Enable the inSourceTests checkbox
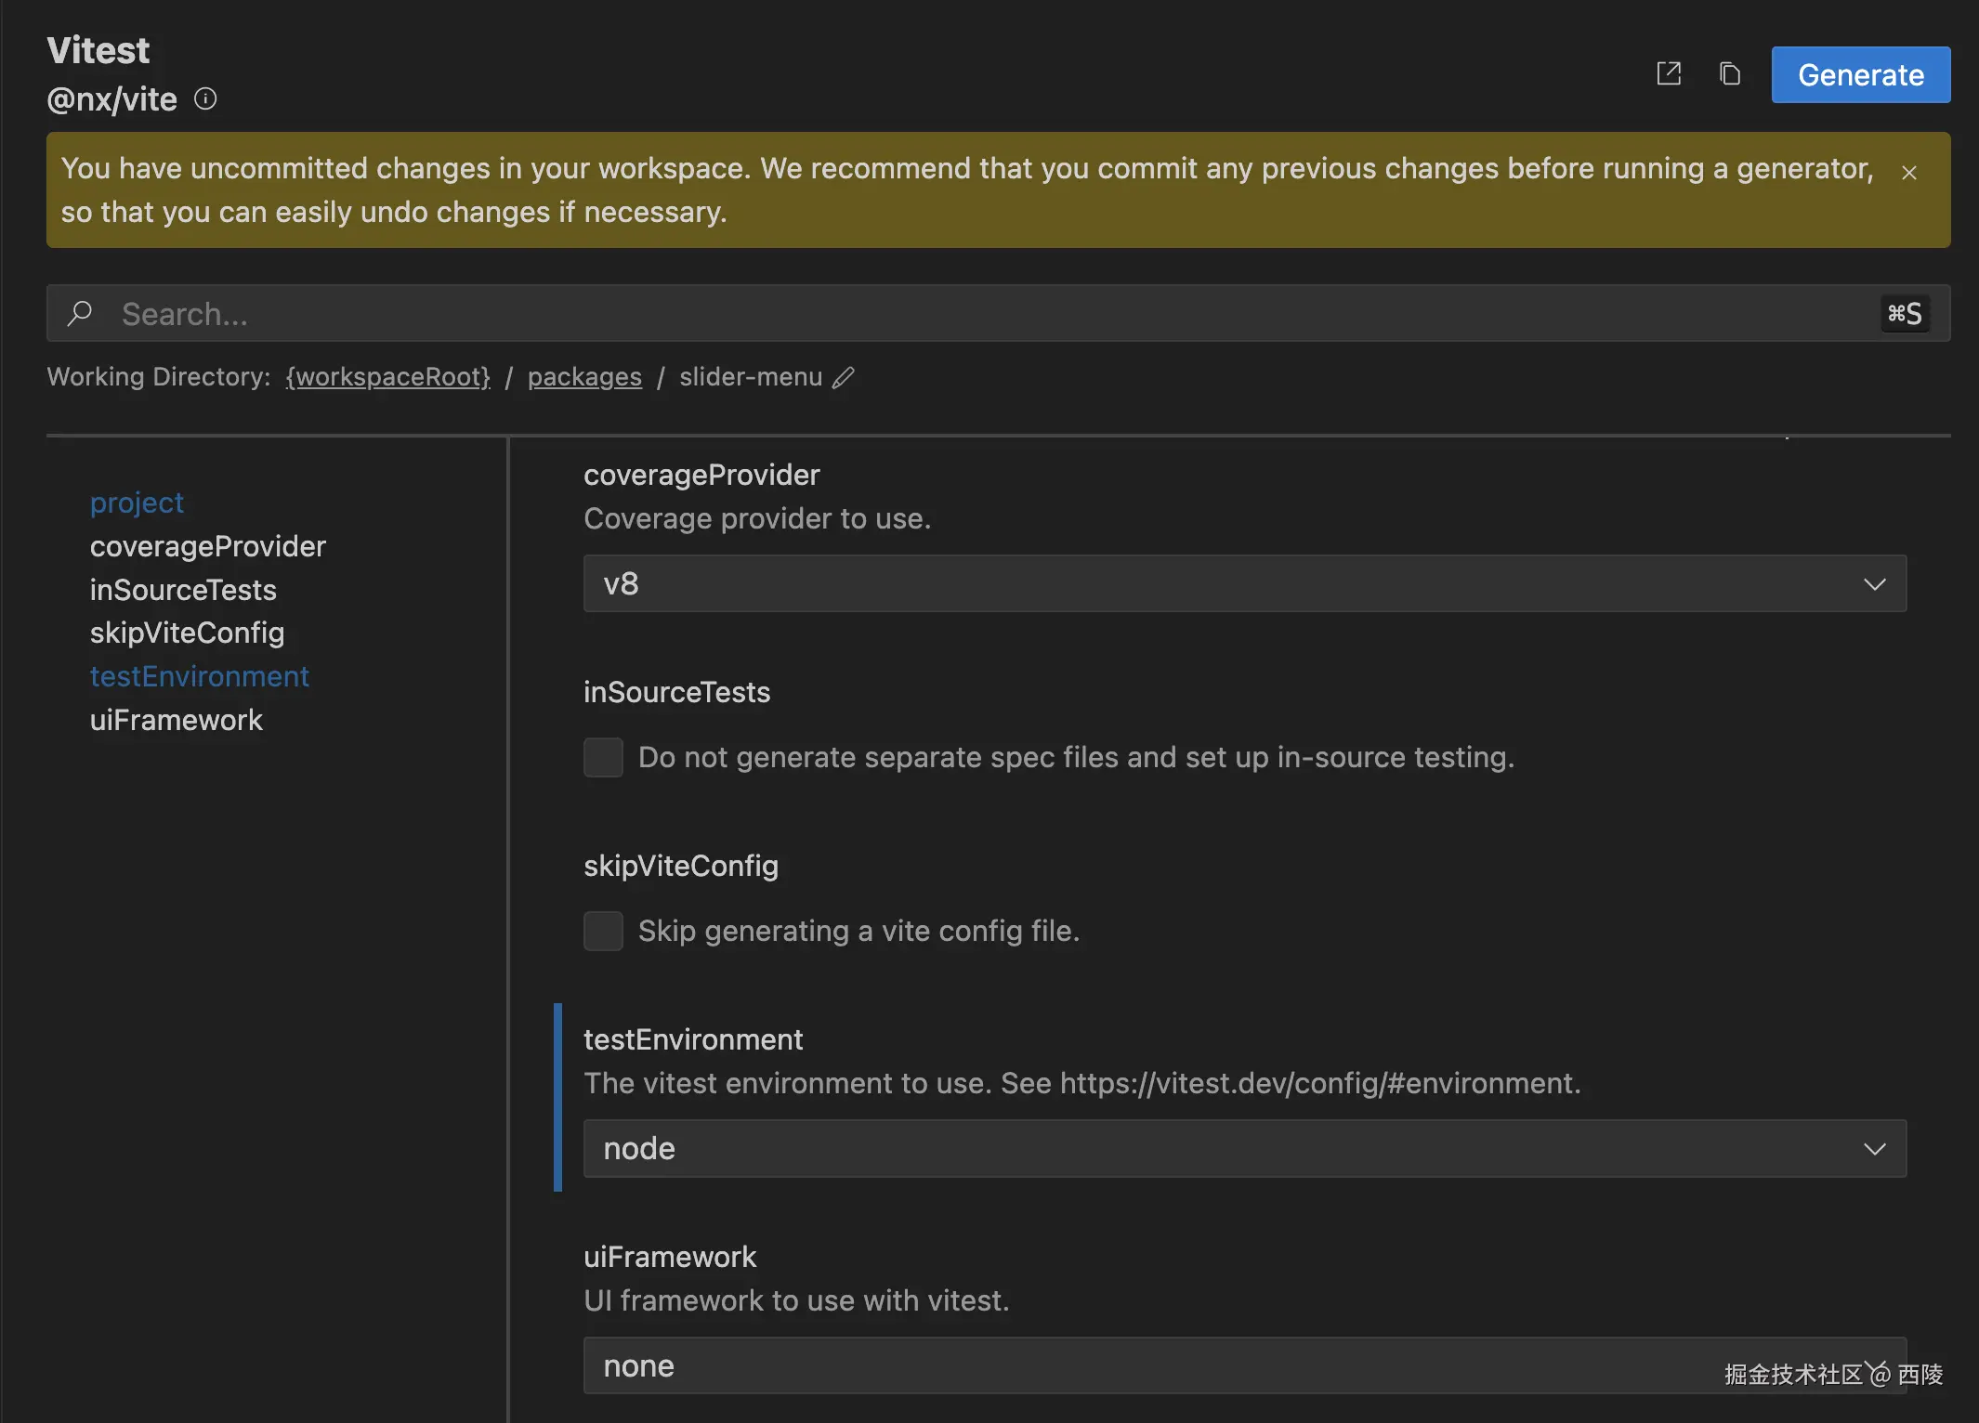Viewport: 1979px width, 1423px height. [603, 757]
